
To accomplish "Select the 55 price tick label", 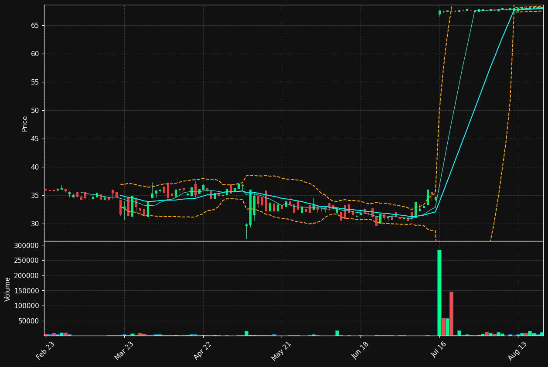I will coord(35,82).
